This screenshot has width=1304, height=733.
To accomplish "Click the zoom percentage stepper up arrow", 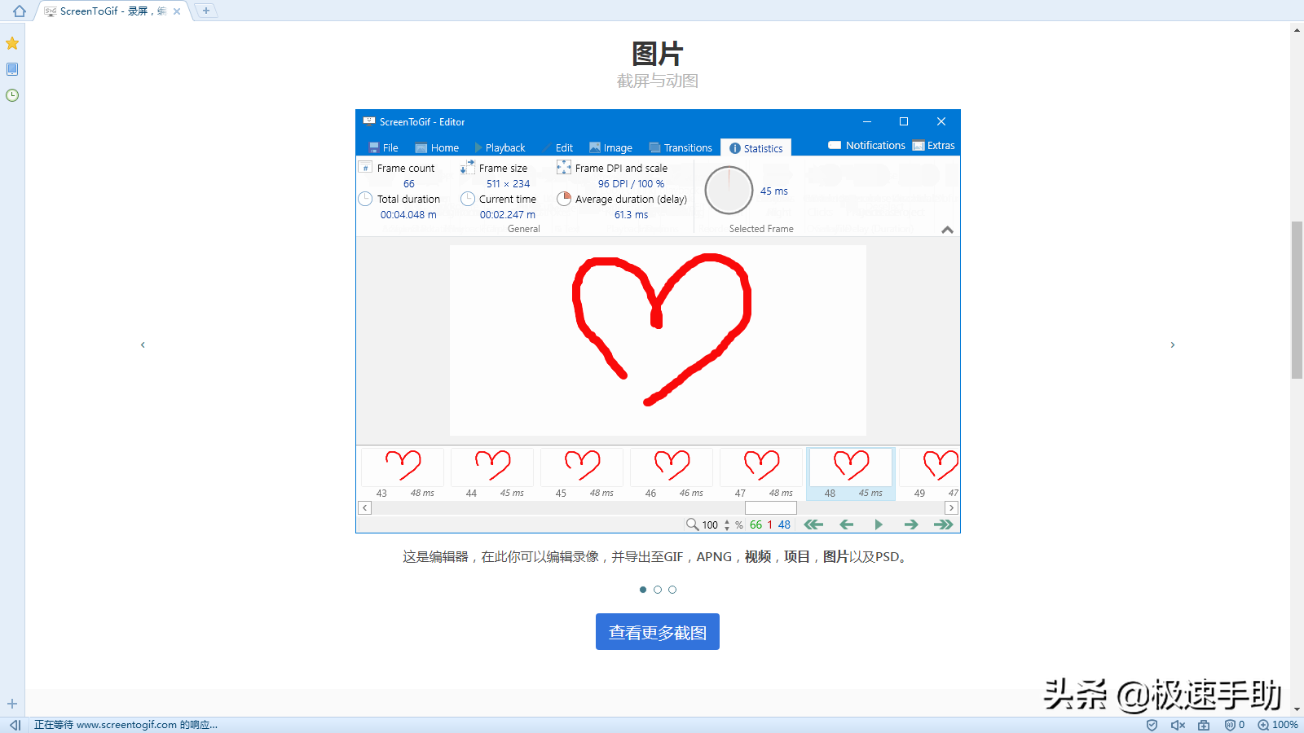I will pyautogui.click(x=727, y=520).
